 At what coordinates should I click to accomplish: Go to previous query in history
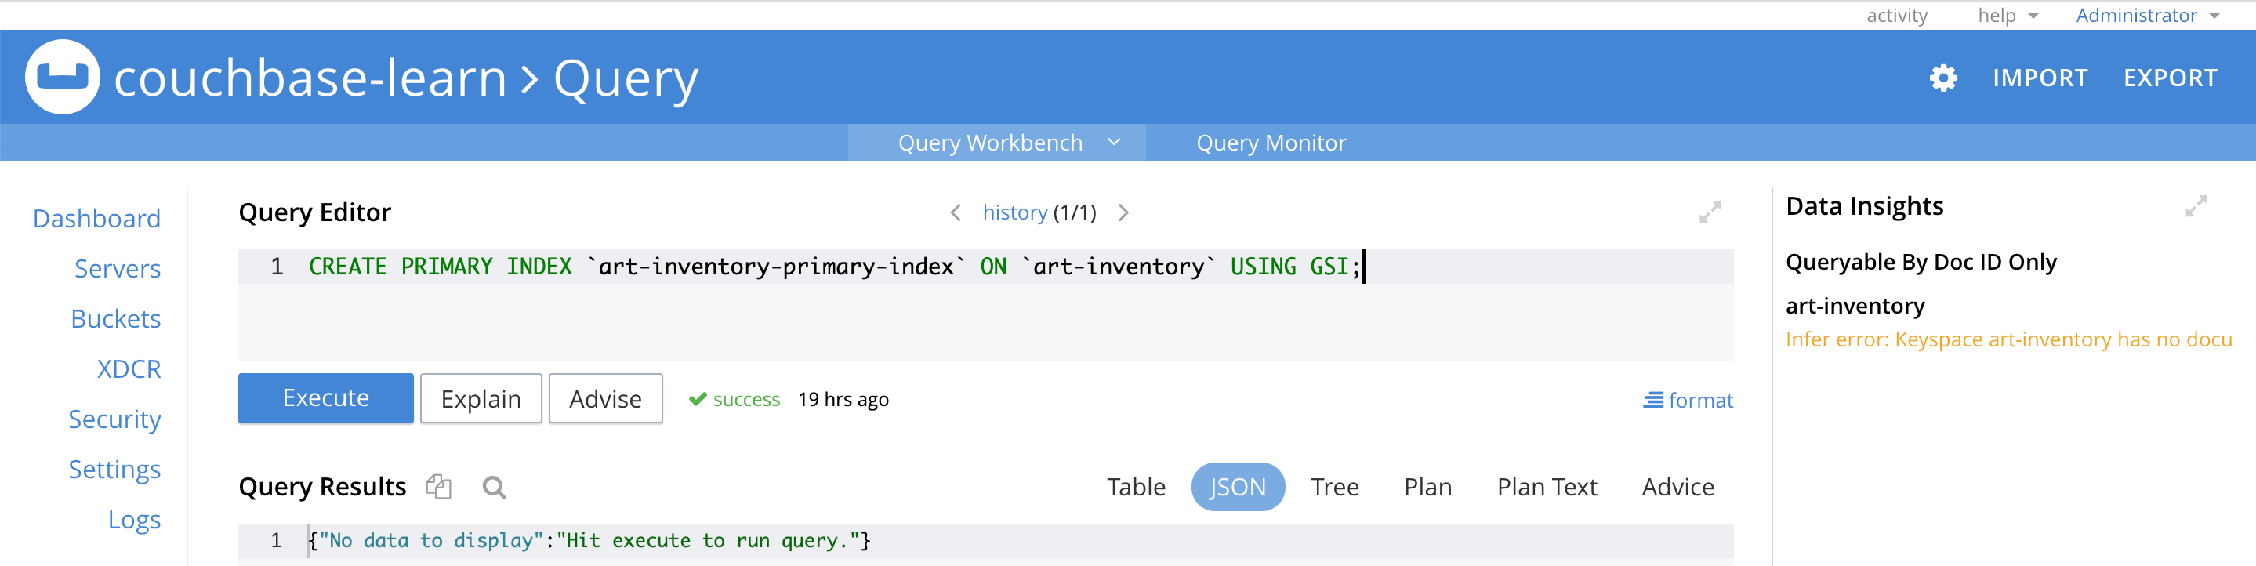[x=956, y=213]
